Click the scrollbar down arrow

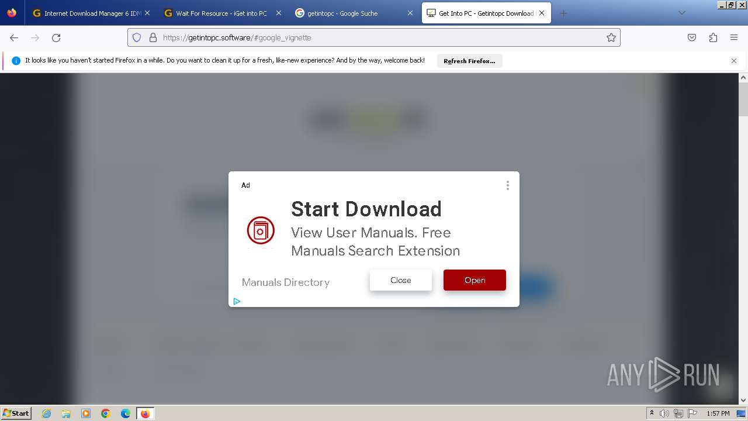pos(743,400)
